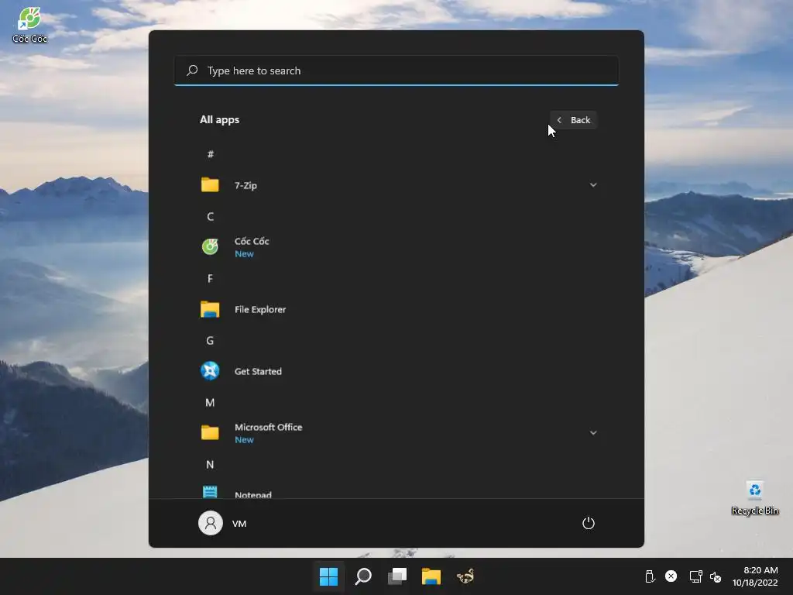Click the Get Started label
793x595 pixels.
pos(258,371)
